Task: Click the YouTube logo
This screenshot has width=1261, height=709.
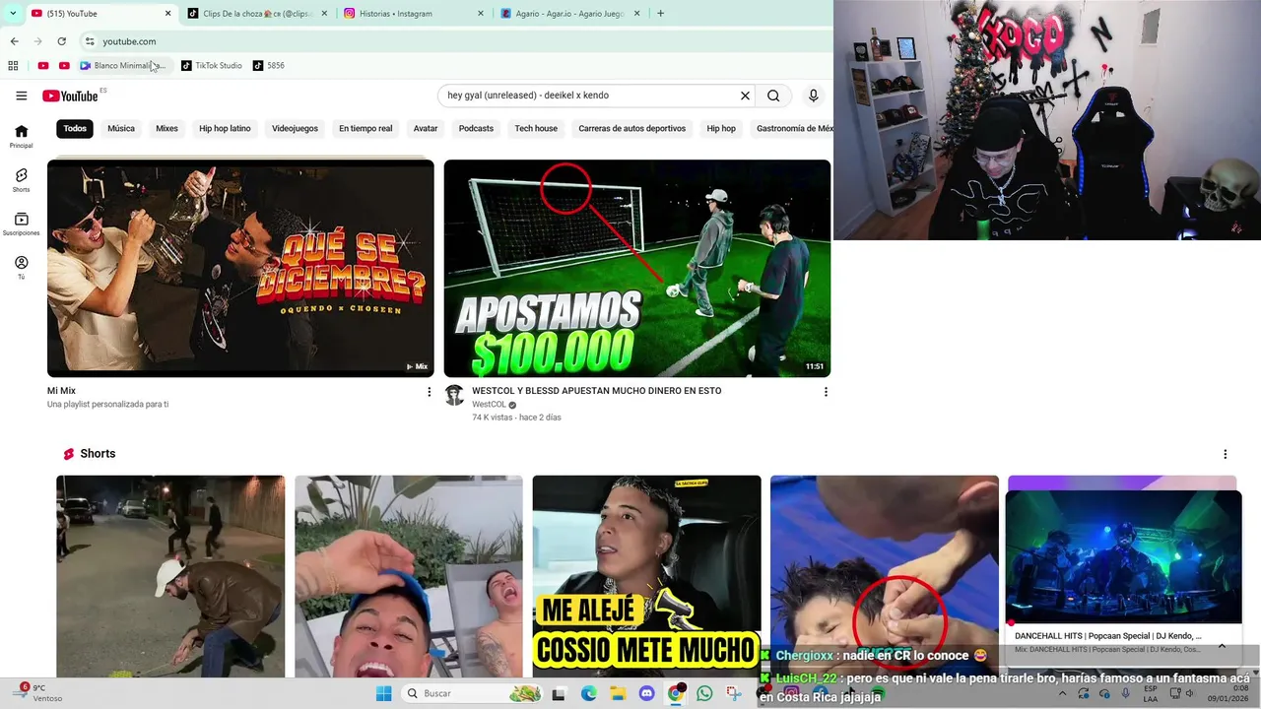Action: point(70,96)
